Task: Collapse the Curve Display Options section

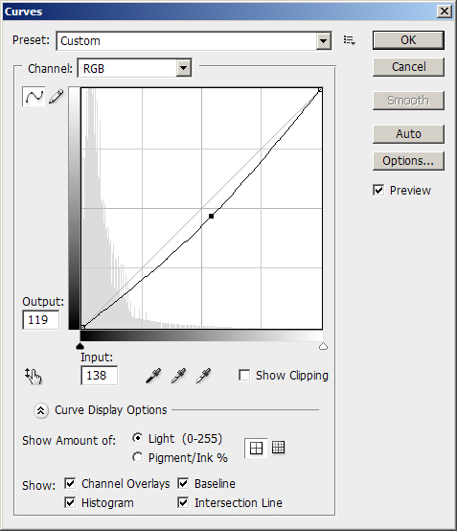Action: point(41,410)
